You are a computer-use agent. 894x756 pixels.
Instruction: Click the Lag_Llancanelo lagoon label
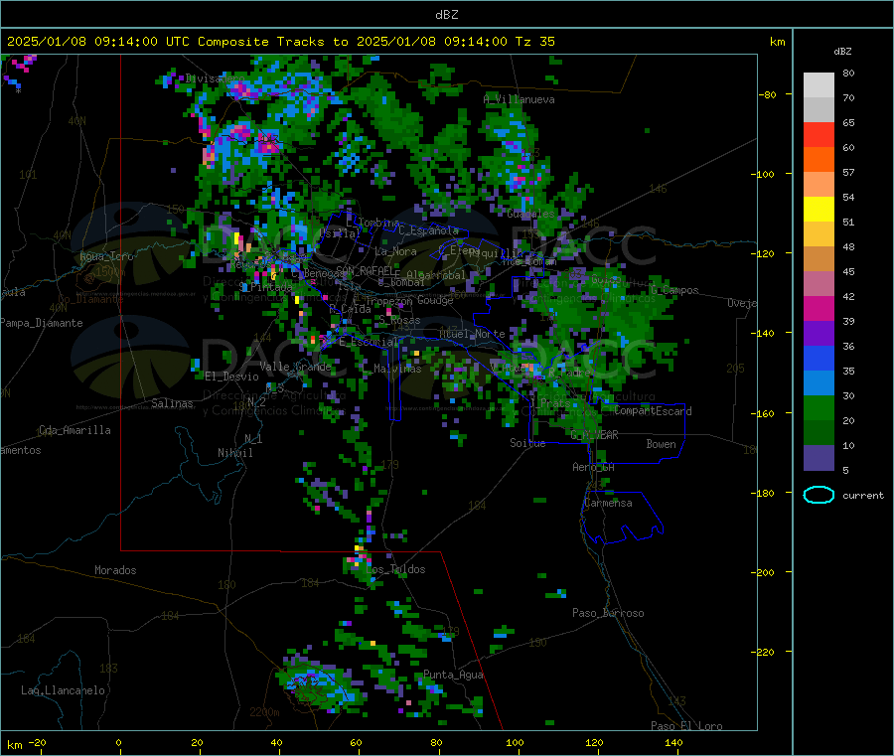click(x=63, y=690)
